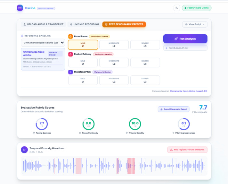
Task: Click the orange Errant Pause icon
Action: [70, 37]
